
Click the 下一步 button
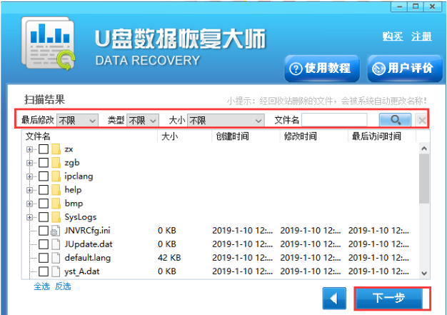pos(389,298)
